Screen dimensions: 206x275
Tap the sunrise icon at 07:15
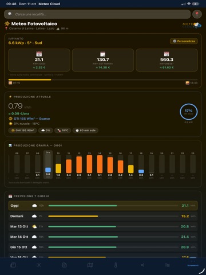[10, 83]
